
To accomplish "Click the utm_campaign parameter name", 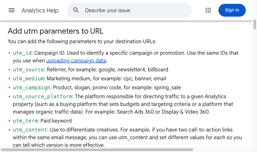I will 31,88.
